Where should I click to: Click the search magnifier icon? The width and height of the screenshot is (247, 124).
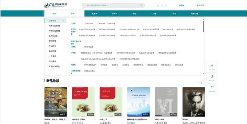point(141,5)
